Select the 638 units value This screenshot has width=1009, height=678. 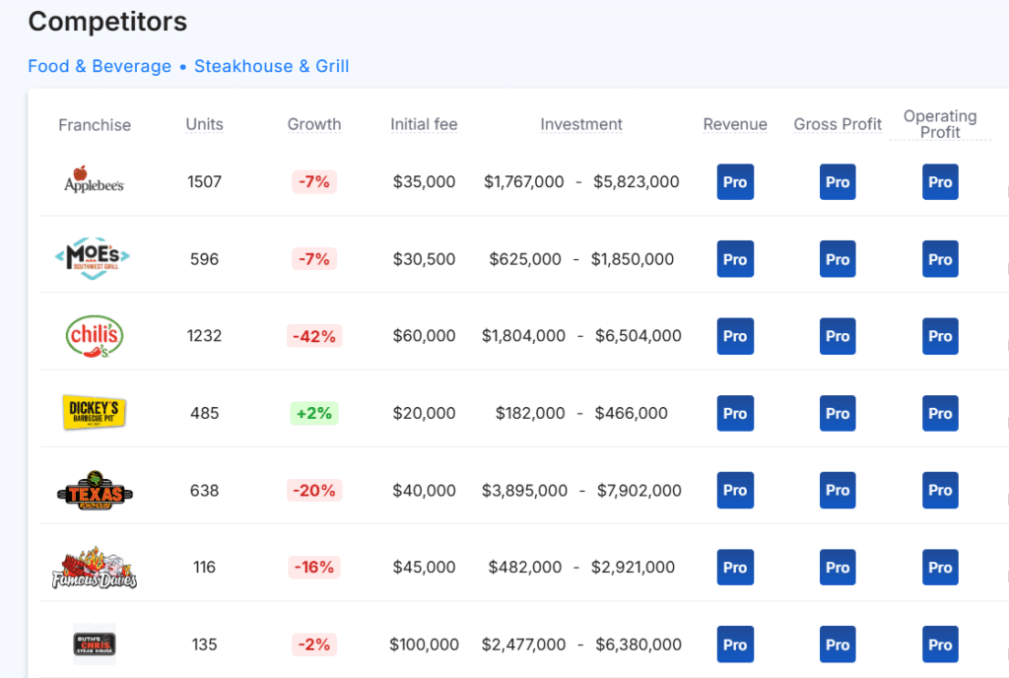[205, 490]
